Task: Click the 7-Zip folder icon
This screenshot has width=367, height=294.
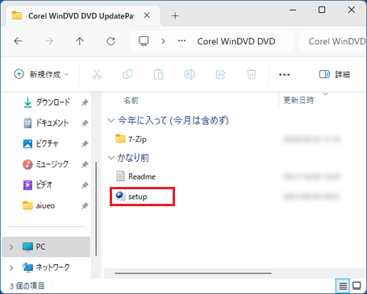Action: (120, 139)
